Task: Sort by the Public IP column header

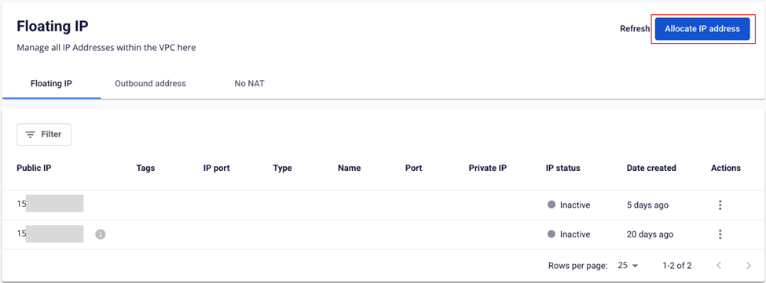Action: pyautogui.click(x=34, y=168)
